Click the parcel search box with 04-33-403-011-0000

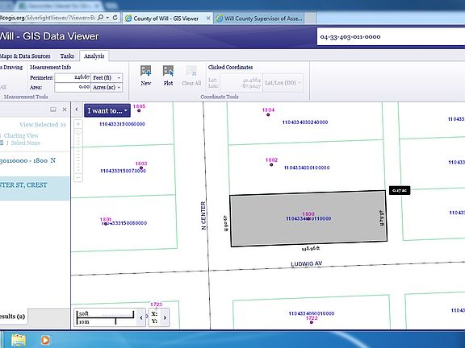coord(391,37)
